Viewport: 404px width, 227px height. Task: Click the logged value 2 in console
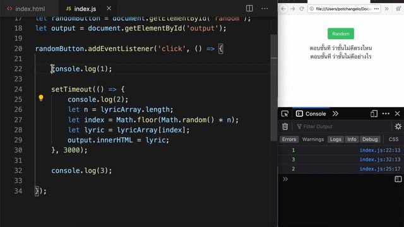pyautogui.click(x=293, y=168)
